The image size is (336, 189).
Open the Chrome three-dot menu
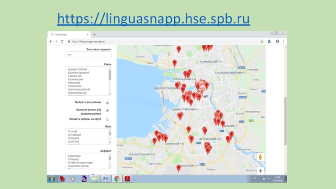coord(284,42)
